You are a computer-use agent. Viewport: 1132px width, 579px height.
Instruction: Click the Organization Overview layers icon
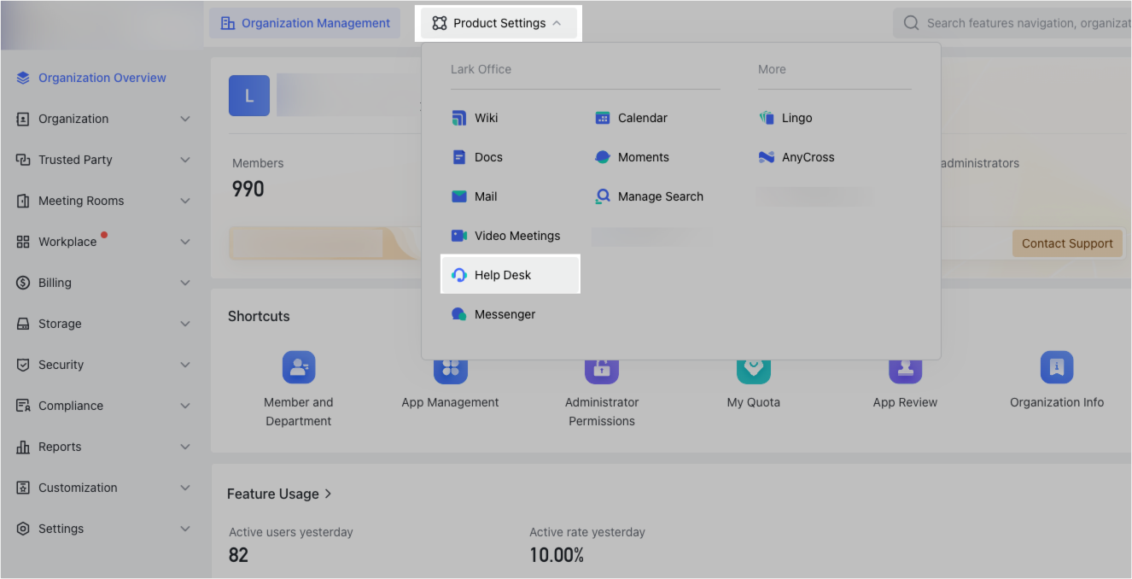pos(23,78)
